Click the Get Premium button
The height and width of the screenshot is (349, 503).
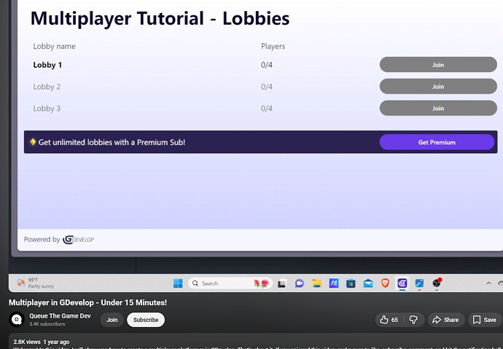click(437, 142)
